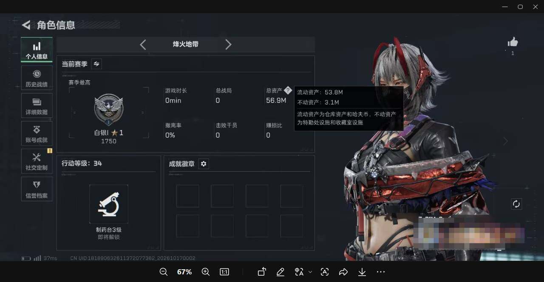Open the 详细数据 tab
Image resolution: width=544 pixels, height=282 pixels.
pos(37,106)
